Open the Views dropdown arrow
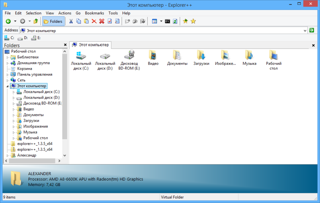The image size is (320, 203). pyautogui.click(x=161, y=21)
